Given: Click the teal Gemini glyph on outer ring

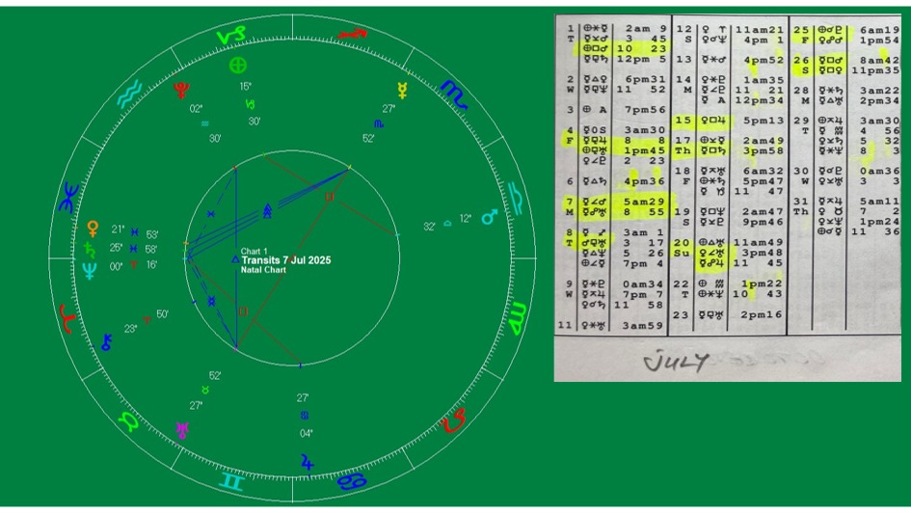Looking at the screenshot, I should (231, 481).
